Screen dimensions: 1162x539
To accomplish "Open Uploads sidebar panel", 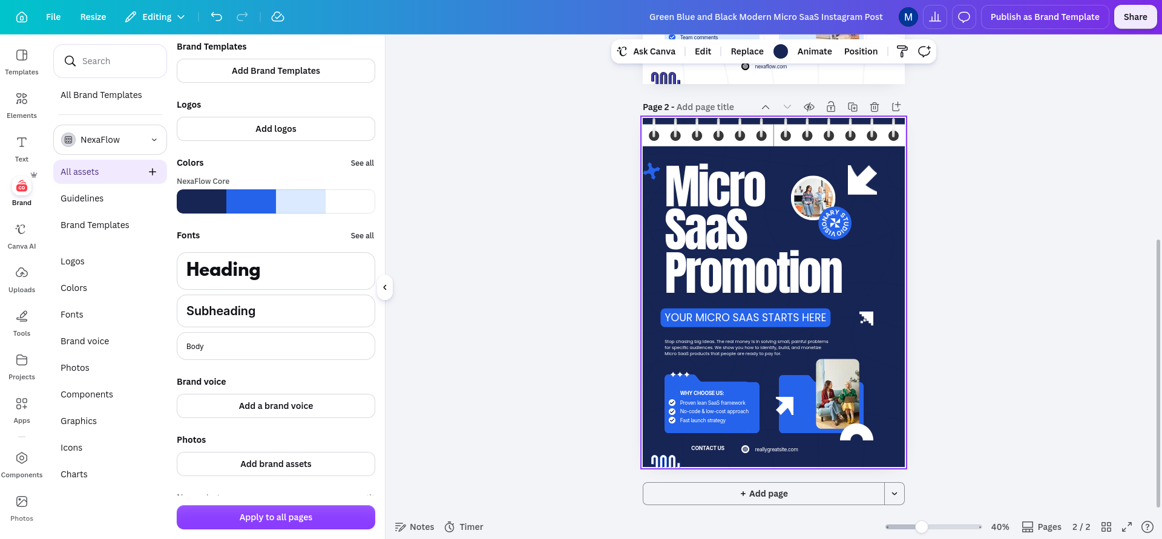I will (22, 279).
